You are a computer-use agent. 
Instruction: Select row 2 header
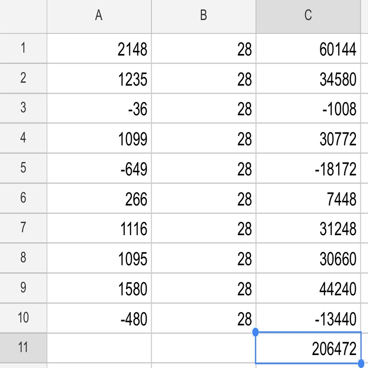(23, 78)
